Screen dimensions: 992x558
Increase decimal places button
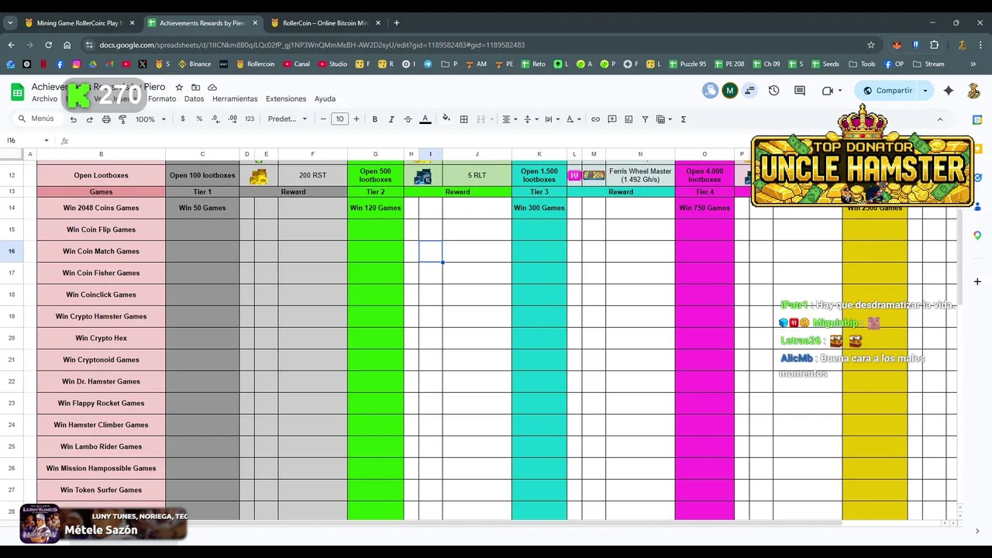pos(232,119)
